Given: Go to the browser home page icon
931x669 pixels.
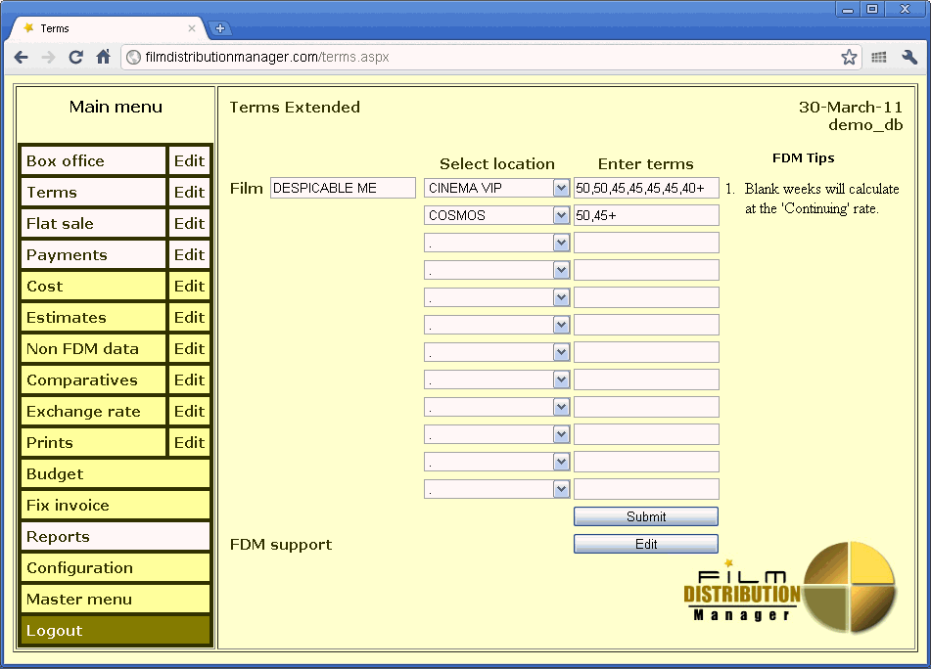Looking at the screenshot, I should pos(103,58).
